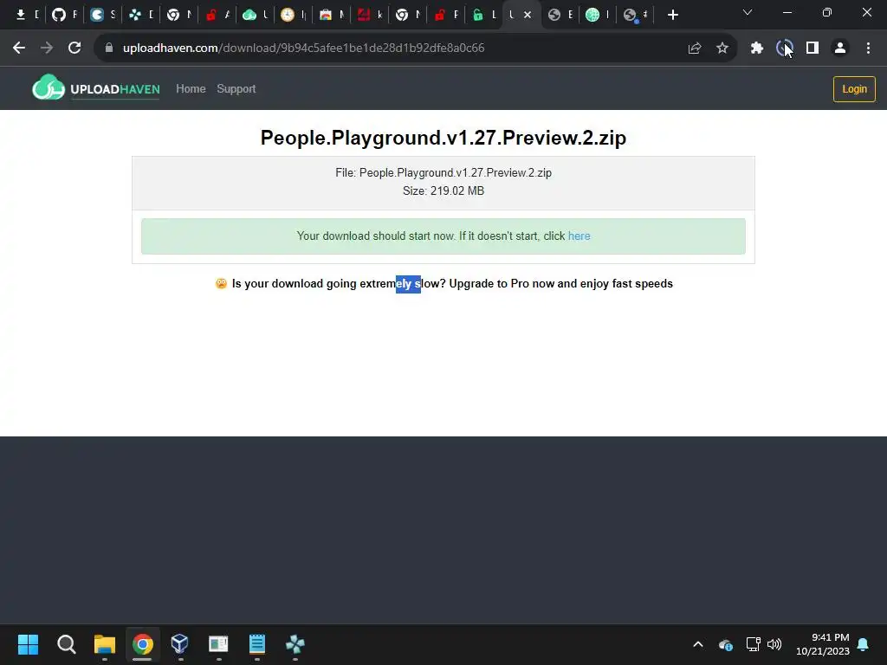This screenshot has height=665, width=887.
Task: Reload the current page
Action: point(74,48)
